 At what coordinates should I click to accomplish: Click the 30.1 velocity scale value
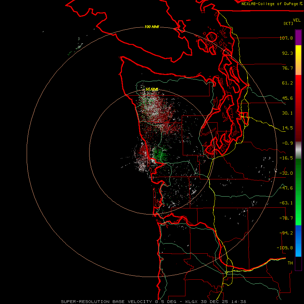click(287, 113)
